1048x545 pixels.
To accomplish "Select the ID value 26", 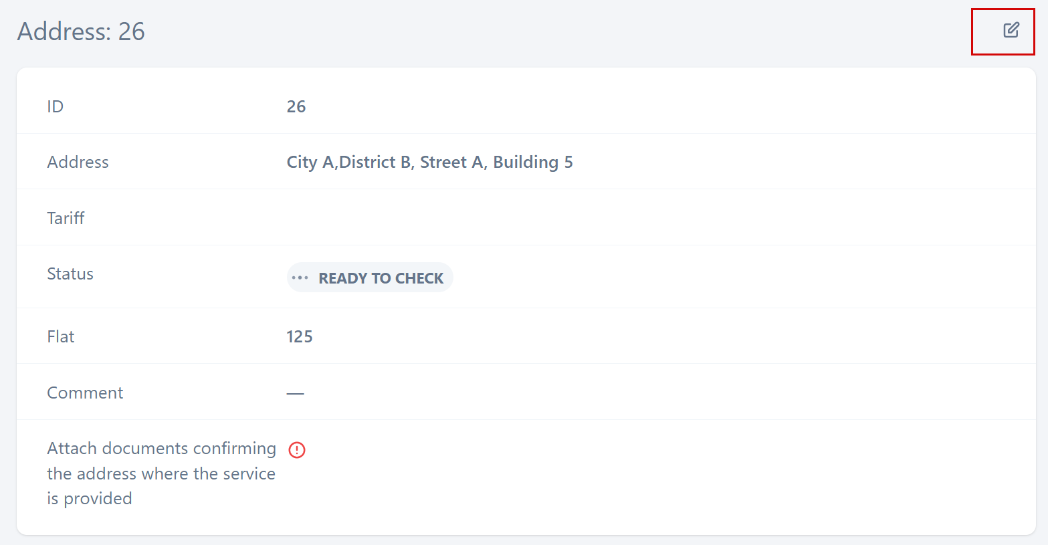I will [x=296, y=106].
